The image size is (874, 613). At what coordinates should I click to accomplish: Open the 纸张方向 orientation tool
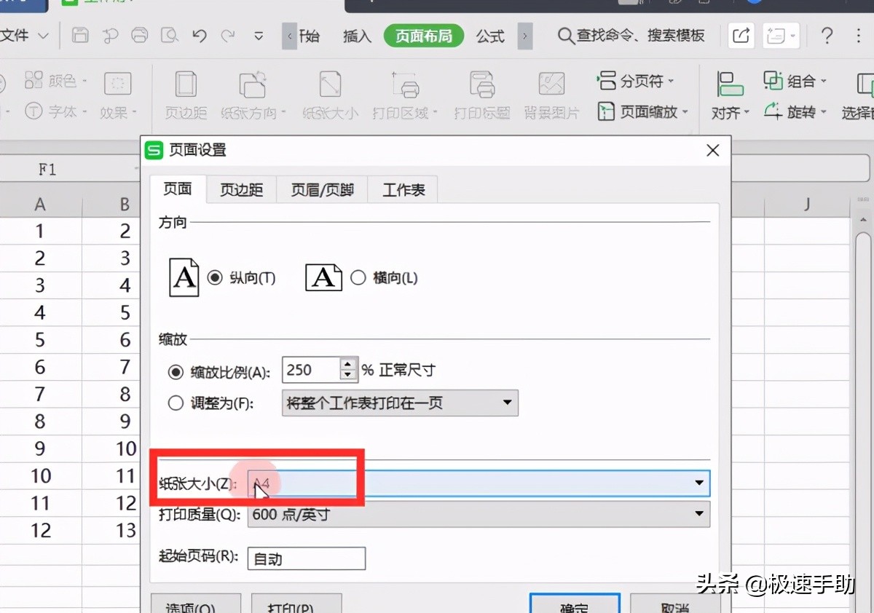[253, 95]
